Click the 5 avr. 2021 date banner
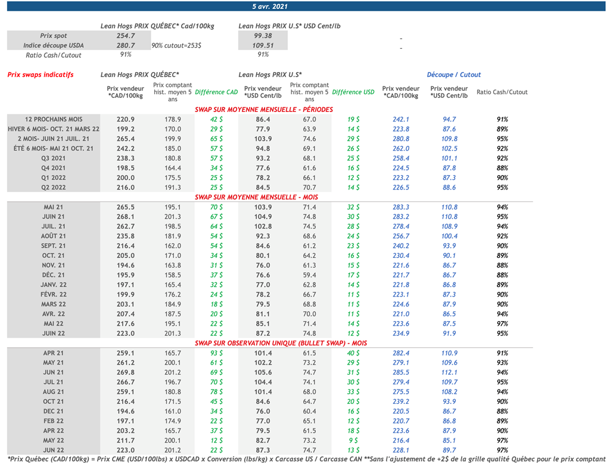The width and height of the screenshot is (610, 464). click(x=306, y=6)
